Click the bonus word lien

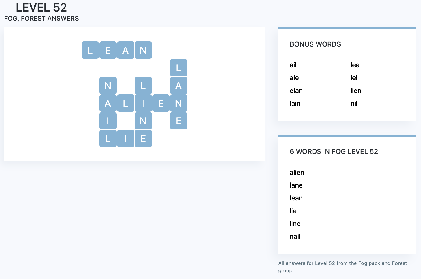356,90
